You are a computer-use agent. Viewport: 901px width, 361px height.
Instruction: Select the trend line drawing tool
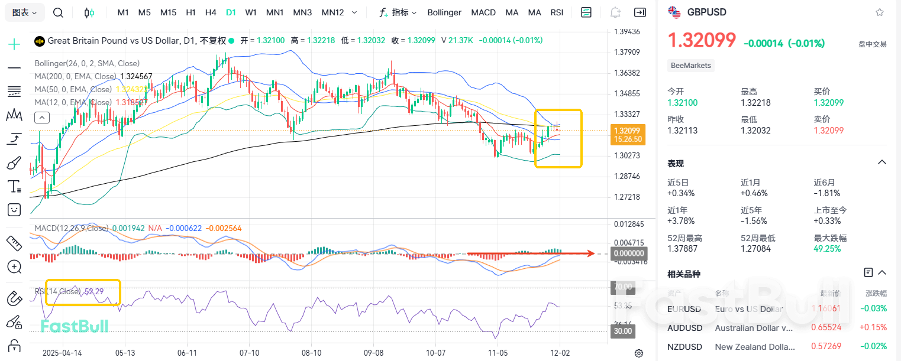pyautogui.click(x=14, y=67)
